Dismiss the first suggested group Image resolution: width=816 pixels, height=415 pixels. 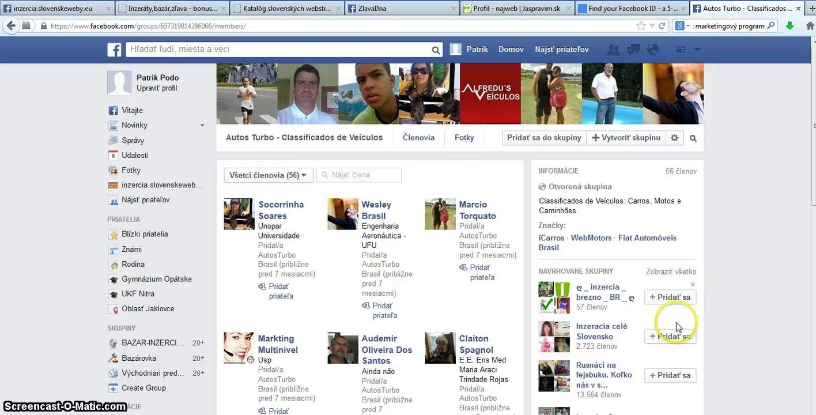pos(693,284)
